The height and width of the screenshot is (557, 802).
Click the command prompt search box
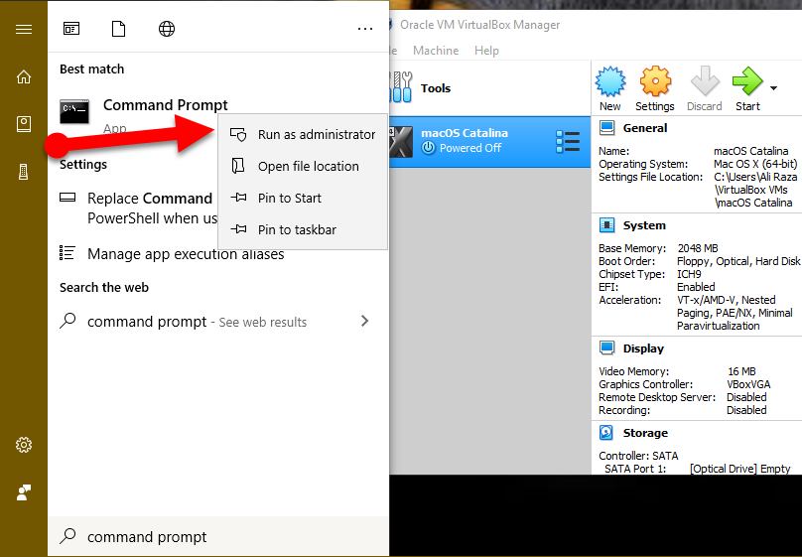(218, 536)
